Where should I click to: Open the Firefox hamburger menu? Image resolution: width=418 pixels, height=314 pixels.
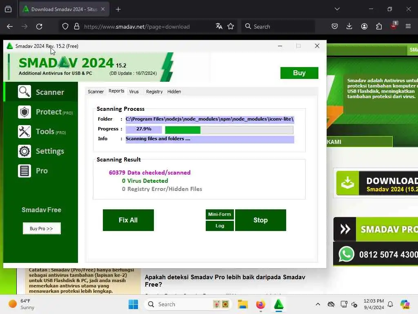click(408, 26)
